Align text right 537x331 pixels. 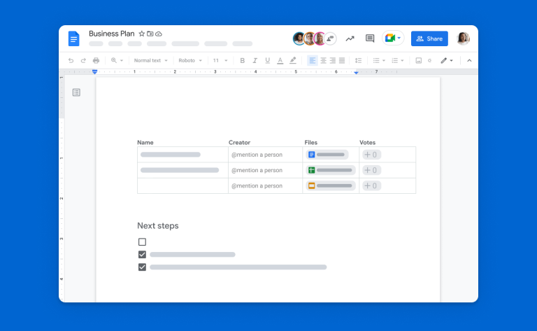[x=333, y=61]
